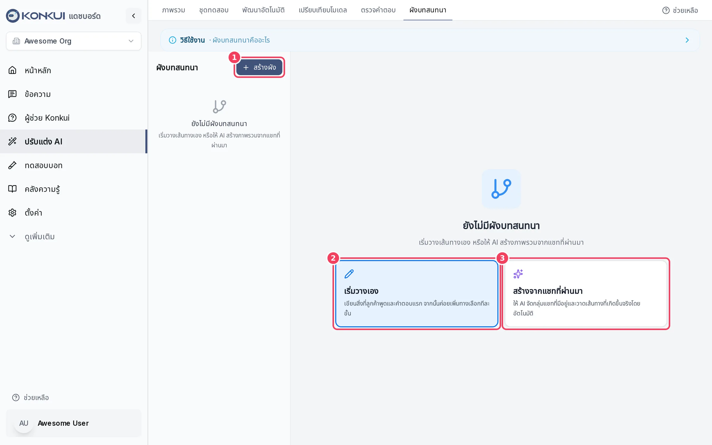The image size is (712, 445).
Task: Choose the เริ่มวางเอง option card
Action: 417,294
